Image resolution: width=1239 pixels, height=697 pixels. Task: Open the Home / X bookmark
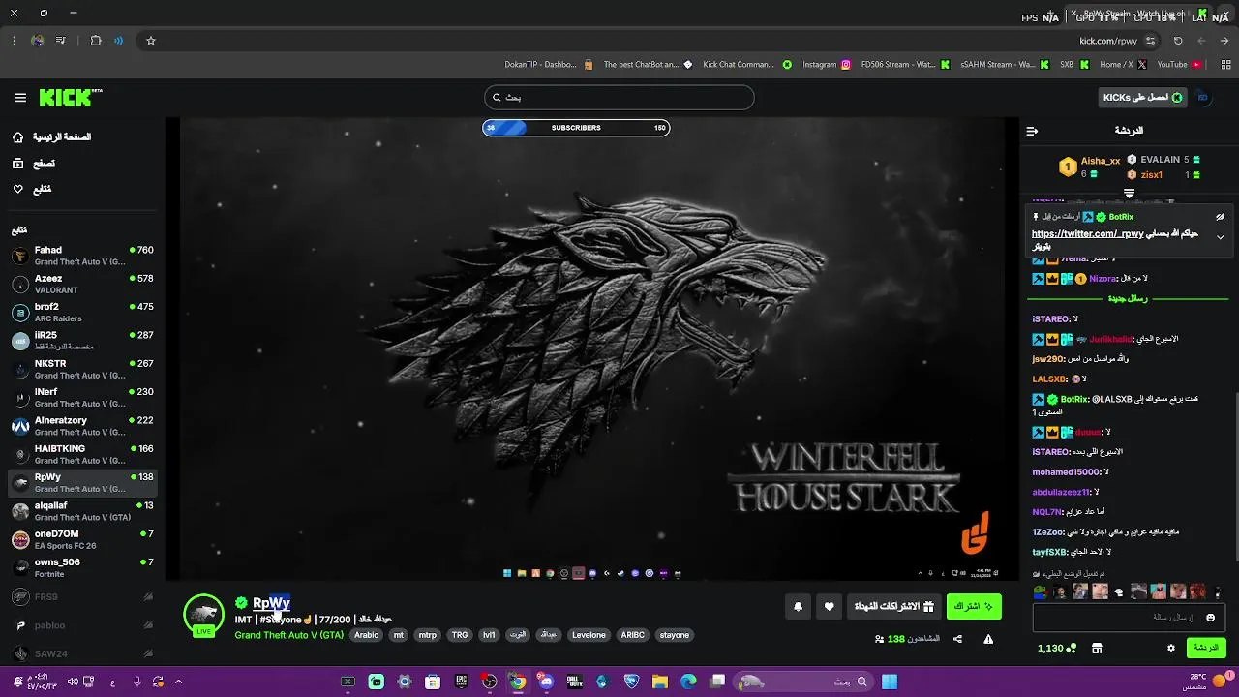pos(1123,65)
